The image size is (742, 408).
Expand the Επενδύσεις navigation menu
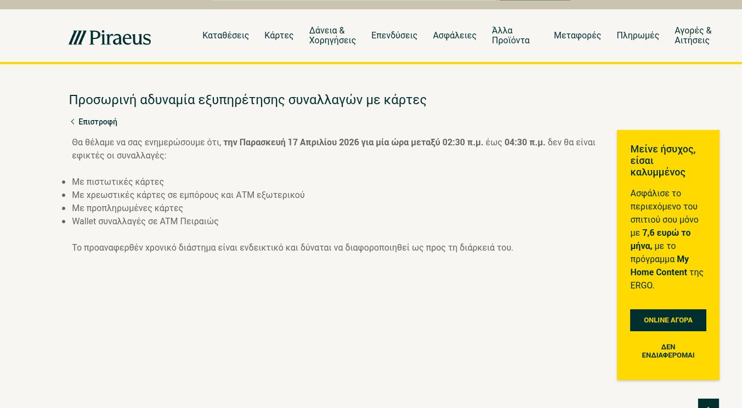(394, 36)
